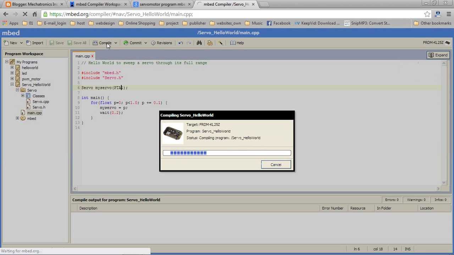The height and width of the screenshot is (255, 454).
Task: Open Servo.cpp file in tree
Action: (x=40, y=102)
